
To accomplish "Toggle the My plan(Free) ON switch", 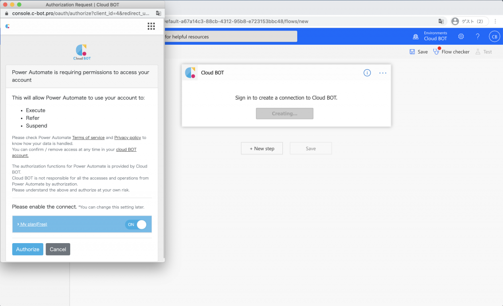I will 136,224.
